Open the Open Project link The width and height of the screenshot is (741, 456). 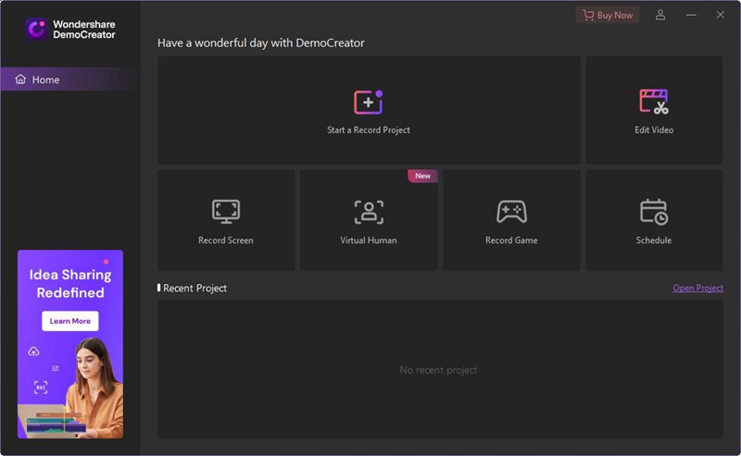click(697, 288)
